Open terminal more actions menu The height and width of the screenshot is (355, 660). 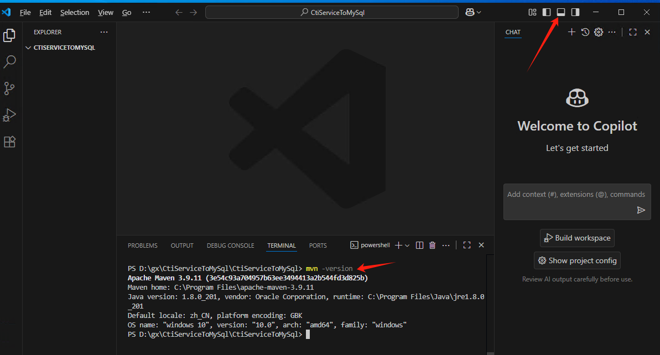click(446, 245)
